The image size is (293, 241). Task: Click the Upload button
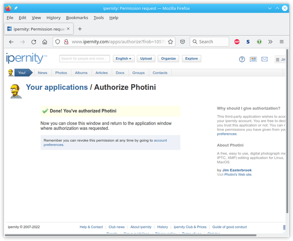[146, 59]
